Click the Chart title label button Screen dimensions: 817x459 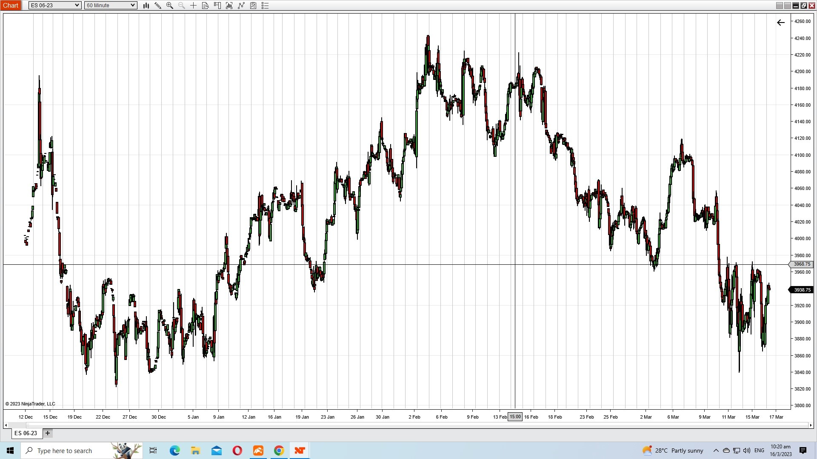11,6
